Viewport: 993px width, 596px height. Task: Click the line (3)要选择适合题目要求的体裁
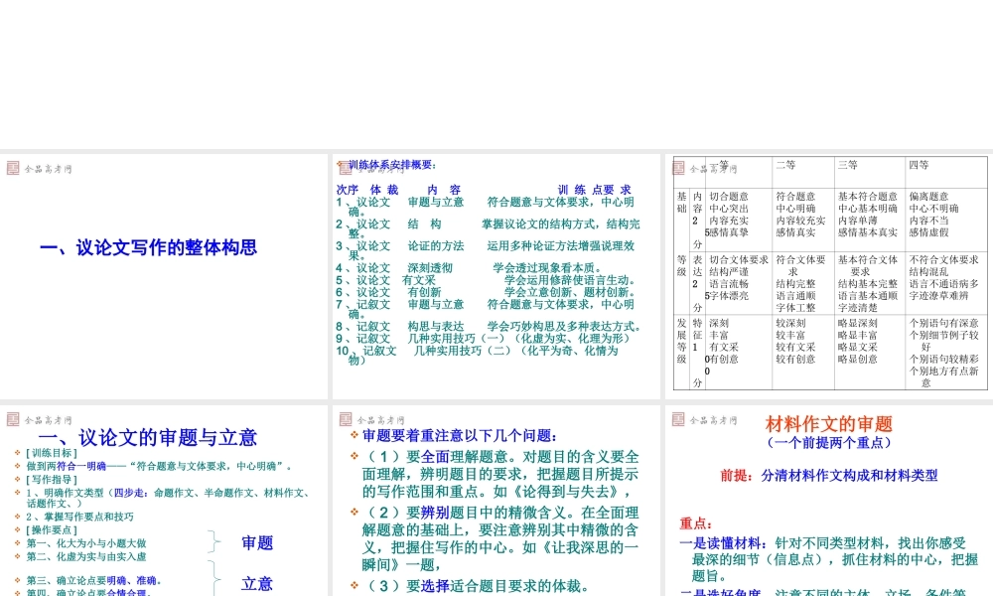[477, 586]
